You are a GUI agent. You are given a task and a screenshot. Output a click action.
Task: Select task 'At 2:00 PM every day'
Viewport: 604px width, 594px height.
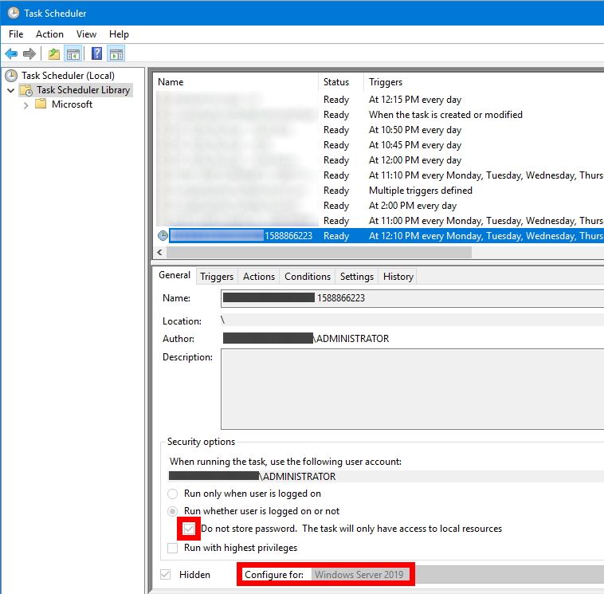pos(380,206)
